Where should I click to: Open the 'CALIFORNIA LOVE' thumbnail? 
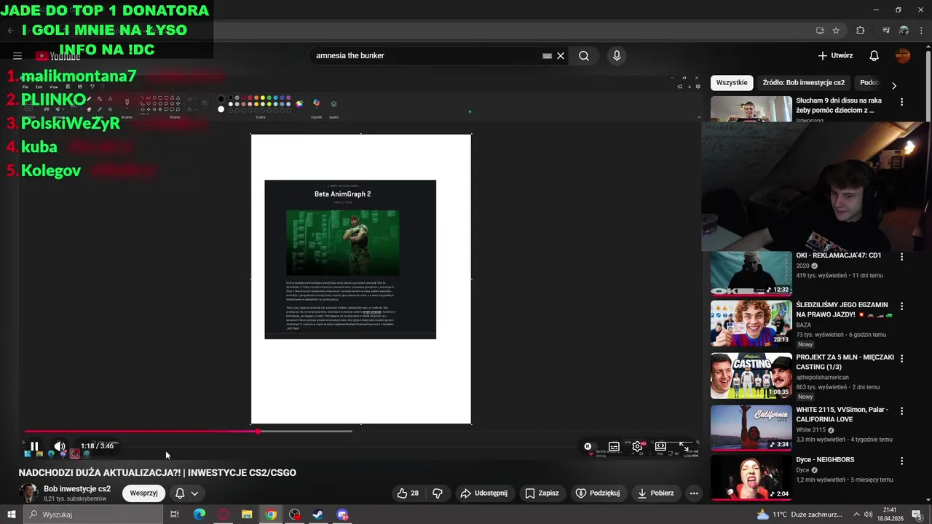751,428
